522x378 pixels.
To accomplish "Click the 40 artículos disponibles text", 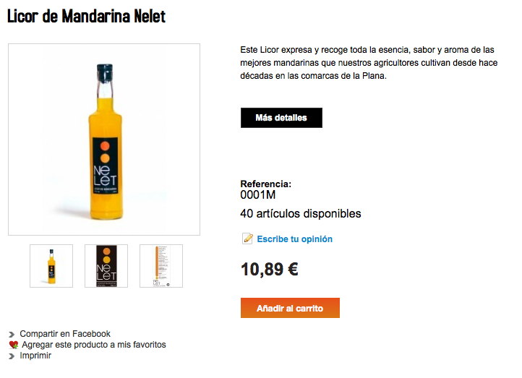I will (x=301, y=214).
